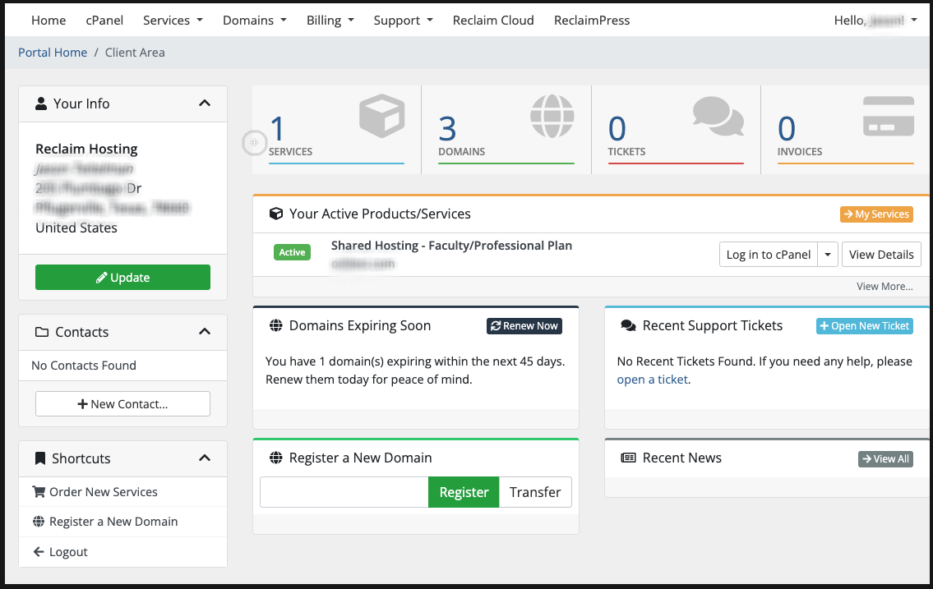The height and width of the screenshot is (589, 933).
Task: Open the Hello user account menu
Action: pos(875,21)
